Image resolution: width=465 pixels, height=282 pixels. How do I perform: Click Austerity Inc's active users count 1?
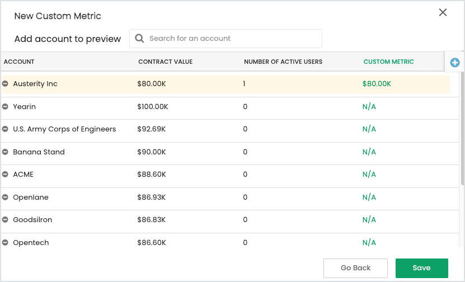[x=244, y=83]
